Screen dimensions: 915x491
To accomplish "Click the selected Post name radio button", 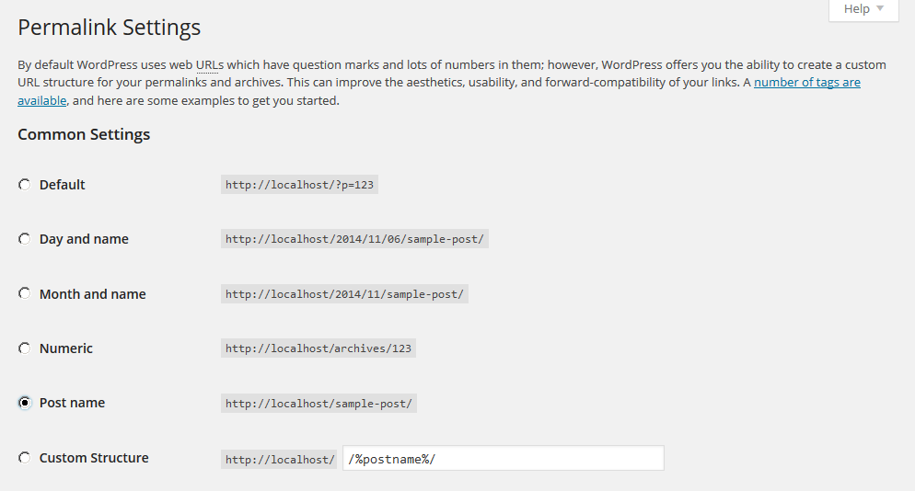I will tap(25, 403).
